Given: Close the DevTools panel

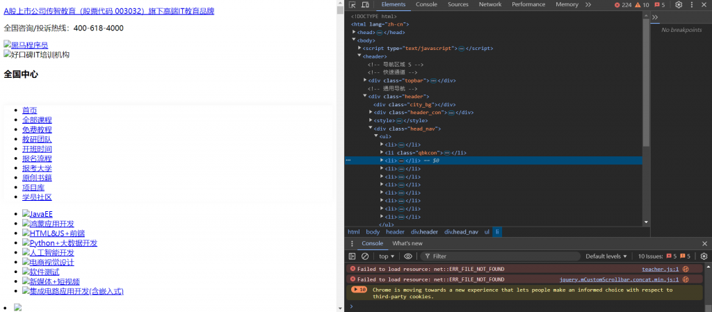Looking at the screenshot, I should click(x=704, y=5).
